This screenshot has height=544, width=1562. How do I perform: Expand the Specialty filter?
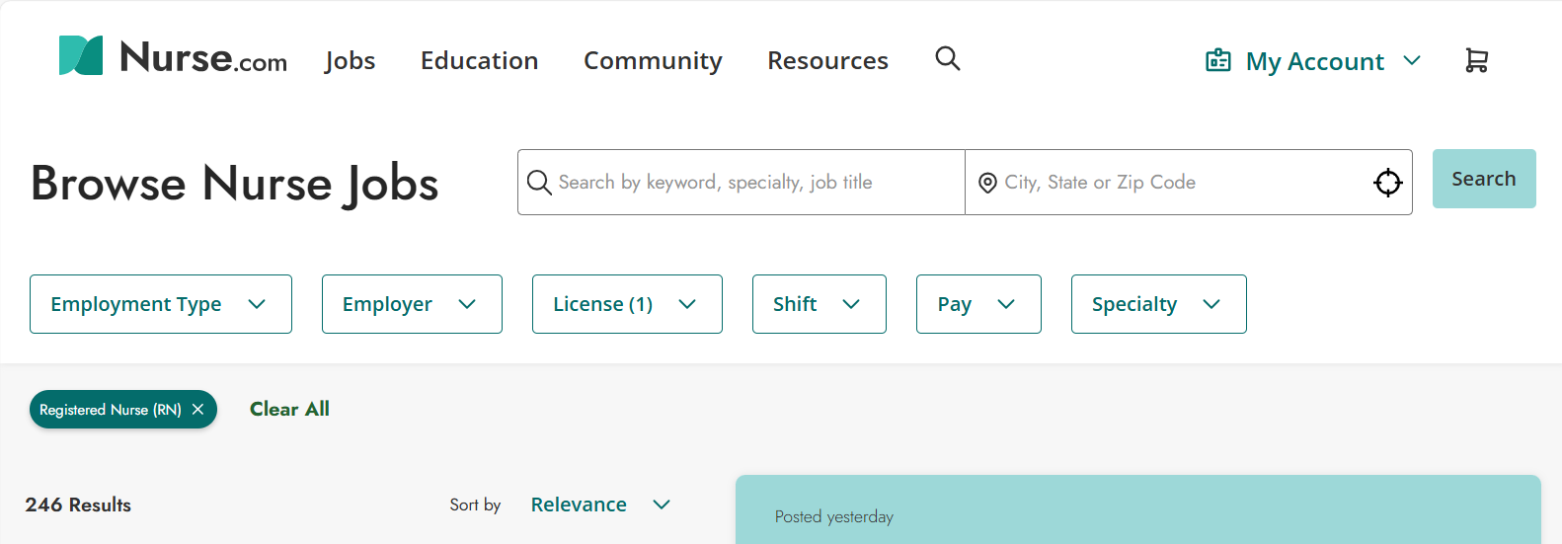point(1159,304)
